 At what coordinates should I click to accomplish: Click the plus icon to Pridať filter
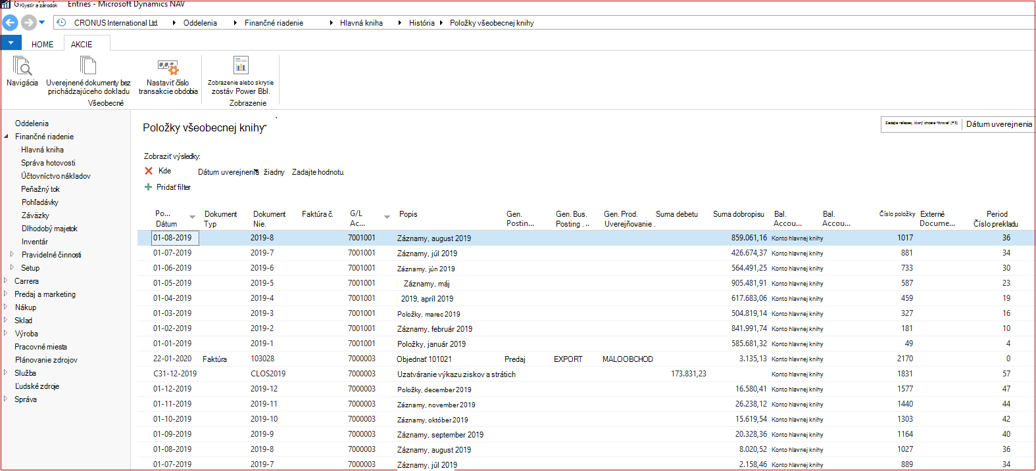[148, 187]
